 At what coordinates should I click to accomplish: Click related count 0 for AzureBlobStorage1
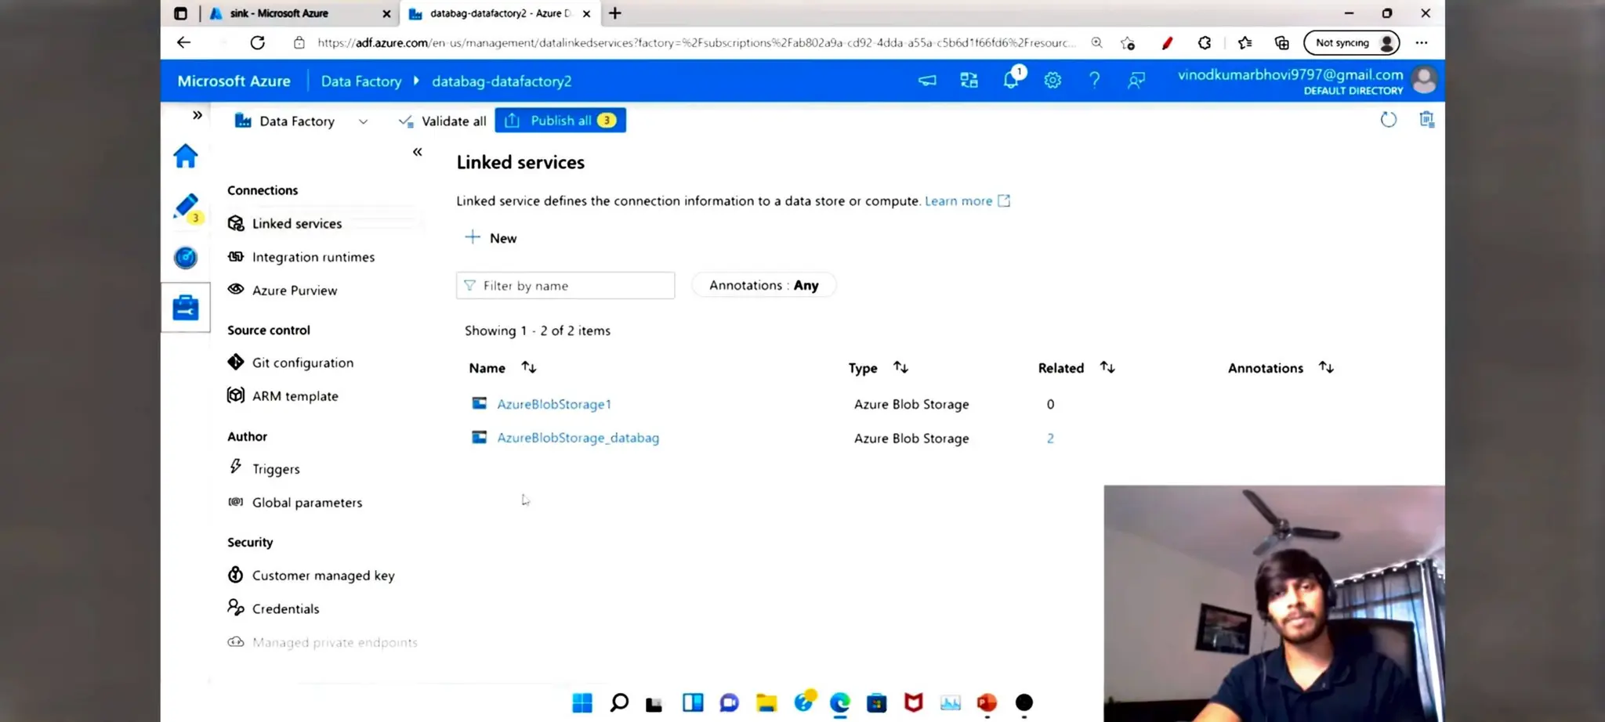click(x=1050, y=404)
